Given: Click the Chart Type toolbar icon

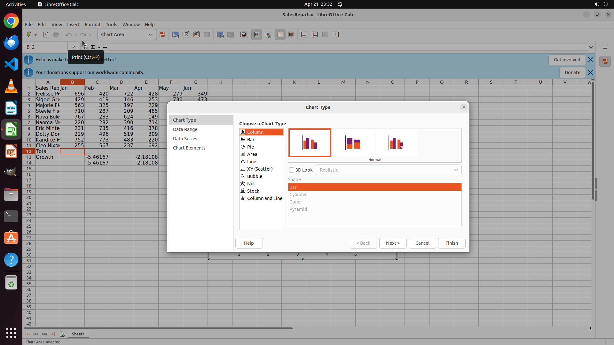Looking at the screenshot, I should point(175,34).
